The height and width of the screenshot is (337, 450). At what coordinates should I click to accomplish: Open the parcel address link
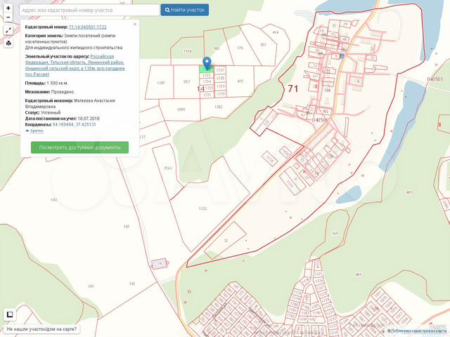[75, 65]
